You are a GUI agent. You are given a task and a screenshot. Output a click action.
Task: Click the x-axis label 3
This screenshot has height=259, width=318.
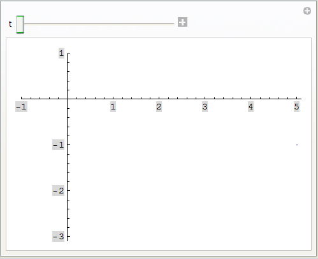(x=205, y=106)
